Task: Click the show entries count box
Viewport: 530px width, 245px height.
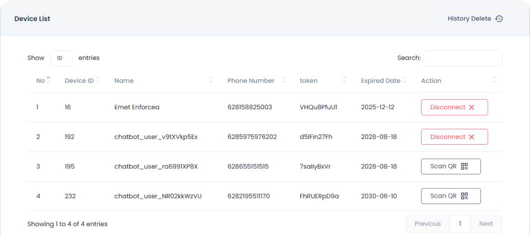Action: point(61,58)
